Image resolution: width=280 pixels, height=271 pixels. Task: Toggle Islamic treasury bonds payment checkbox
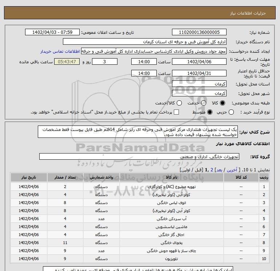tap(176, 112)
